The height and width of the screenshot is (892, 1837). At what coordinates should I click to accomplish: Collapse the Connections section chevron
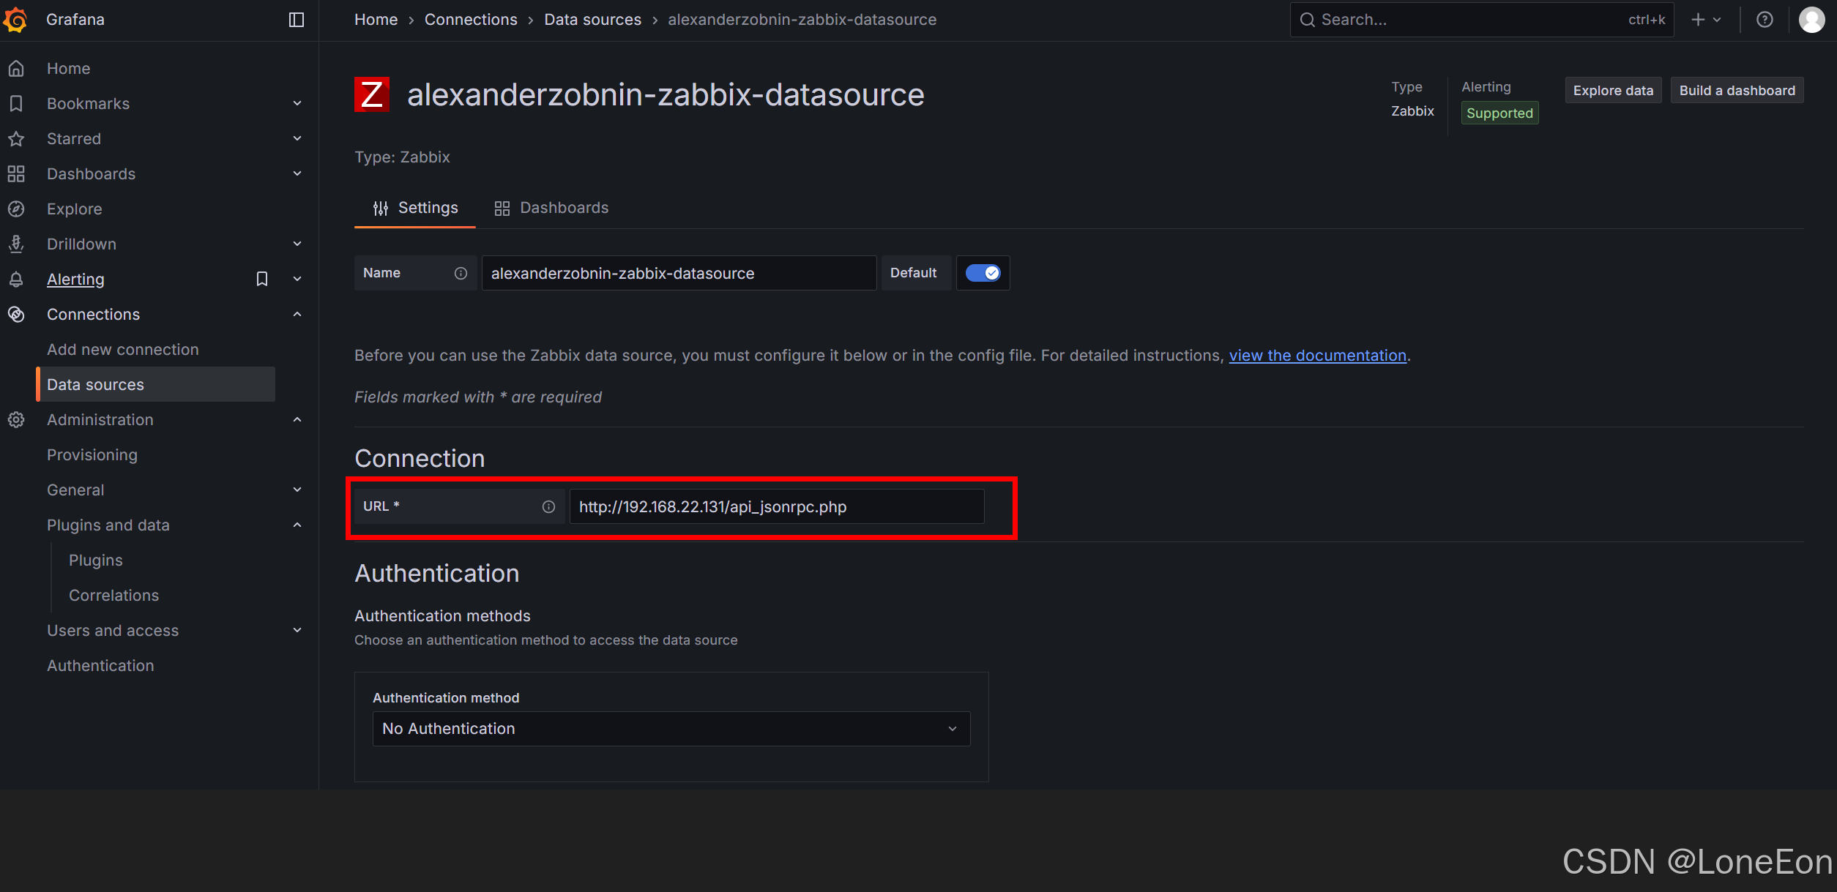297,314
